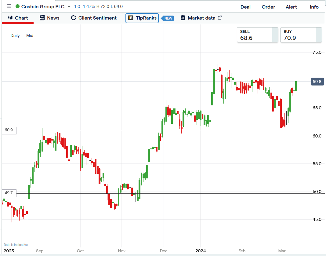Click the 45.0 price axis label
Image resolution: width=326 pixels, height=256 pixels.
tap(317, 219)
